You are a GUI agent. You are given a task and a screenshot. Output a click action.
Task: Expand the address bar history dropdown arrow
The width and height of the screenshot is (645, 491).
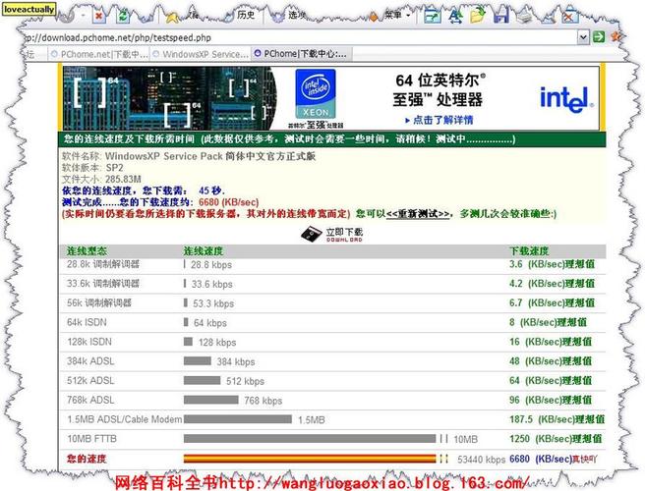coord(583,37)
